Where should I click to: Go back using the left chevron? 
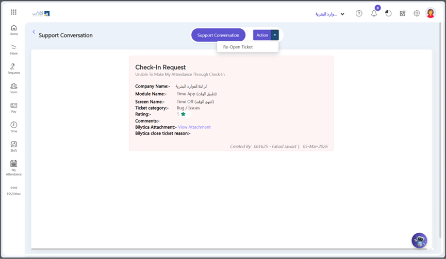34,32
